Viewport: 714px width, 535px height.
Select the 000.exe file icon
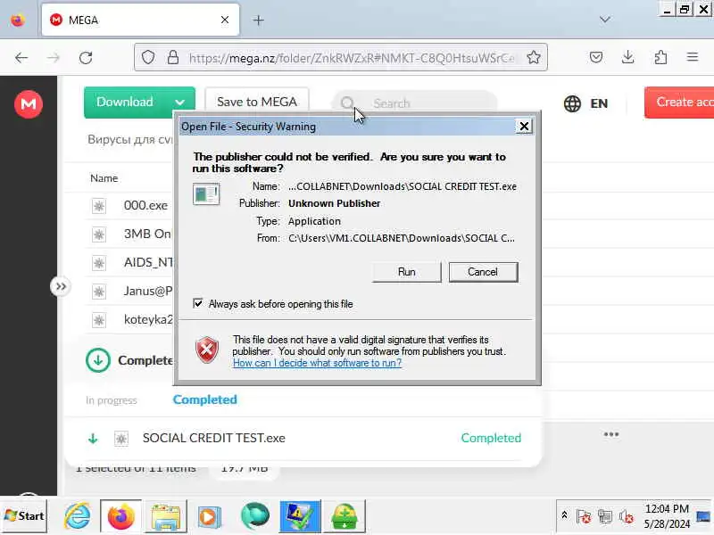coord(99,206)
